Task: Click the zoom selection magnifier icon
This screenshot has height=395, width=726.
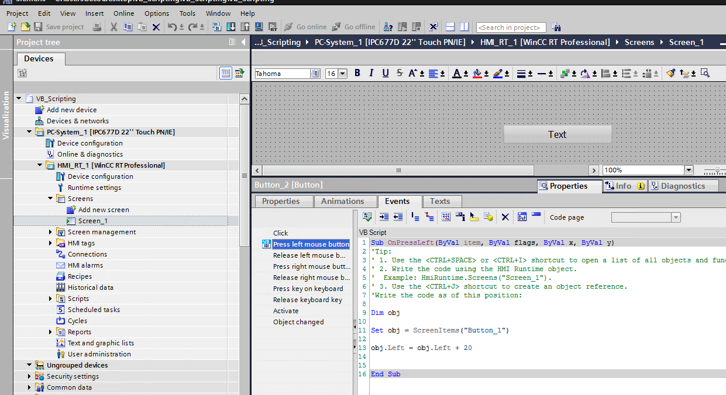Action: (x=705, y=73)
